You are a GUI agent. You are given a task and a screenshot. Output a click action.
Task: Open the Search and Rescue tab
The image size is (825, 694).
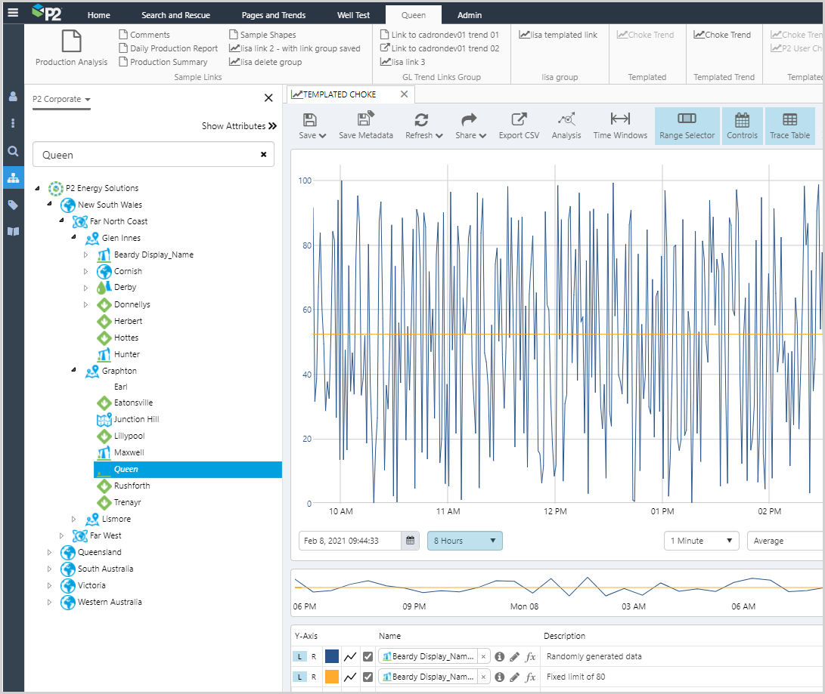pos(175,15)
